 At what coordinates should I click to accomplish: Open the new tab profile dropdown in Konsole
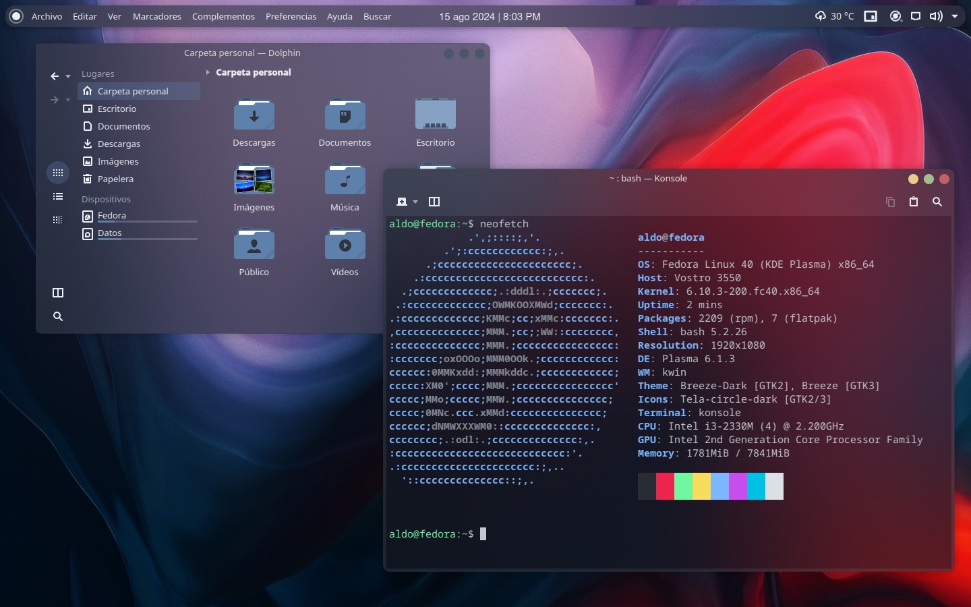(415, 202)
